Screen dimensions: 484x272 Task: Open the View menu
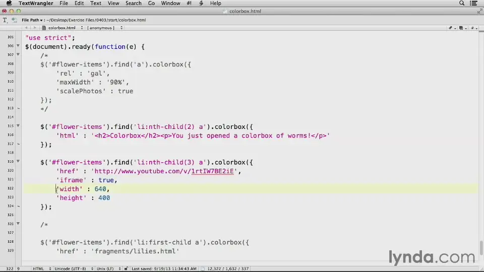click(x=113, y=3)
